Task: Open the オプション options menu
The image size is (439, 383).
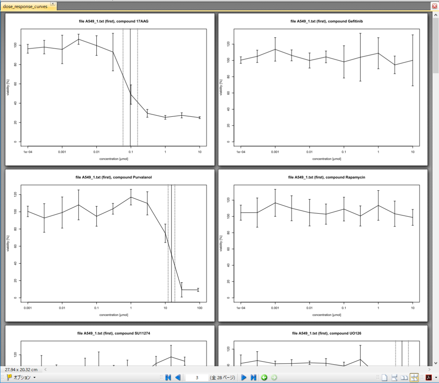Action: [x=21, y=377]
